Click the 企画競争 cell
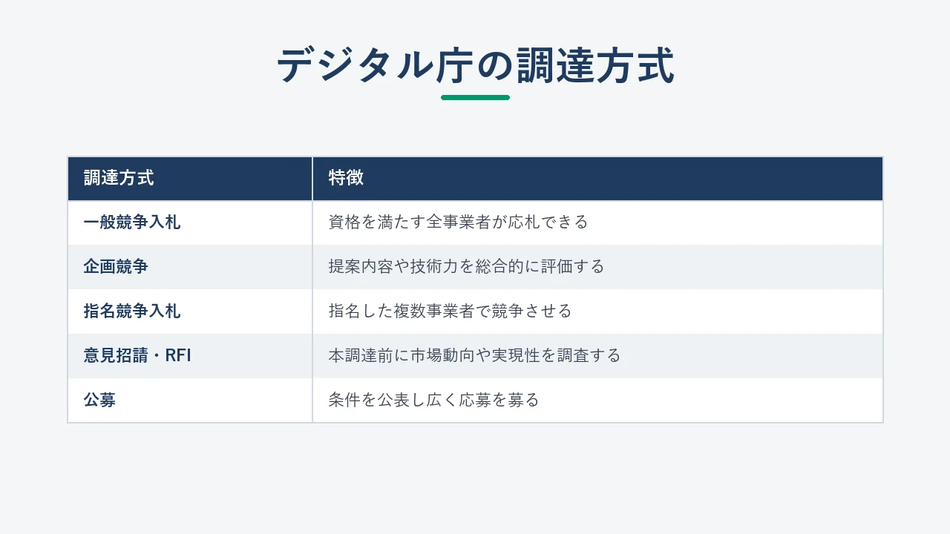The width and height of the screenshot is (950, 534). 190,267
